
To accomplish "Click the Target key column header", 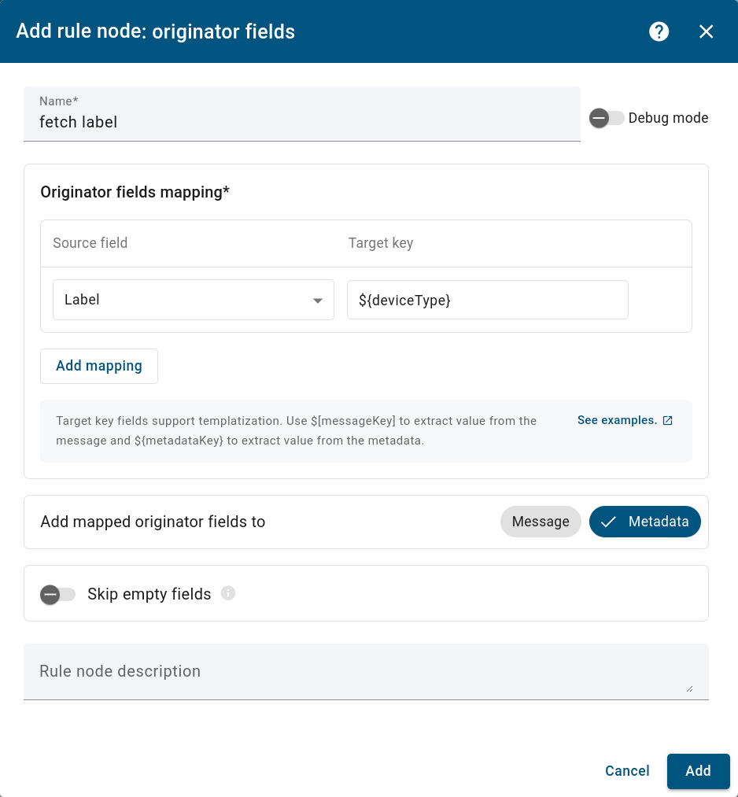I will tap(381, 243).
